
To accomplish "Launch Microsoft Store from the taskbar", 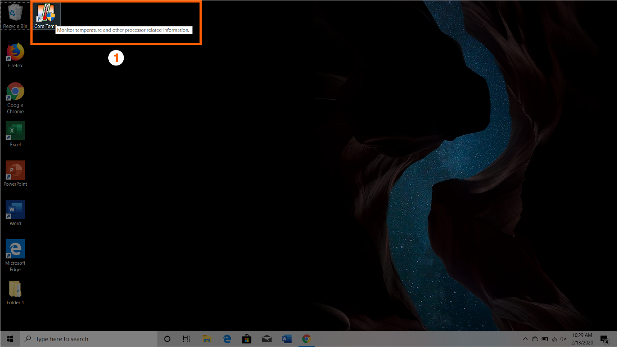I will [x=247, y=339].
